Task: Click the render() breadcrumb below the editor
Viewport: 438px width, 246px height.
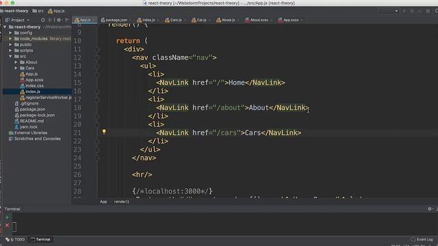Action: coord(122,202)
